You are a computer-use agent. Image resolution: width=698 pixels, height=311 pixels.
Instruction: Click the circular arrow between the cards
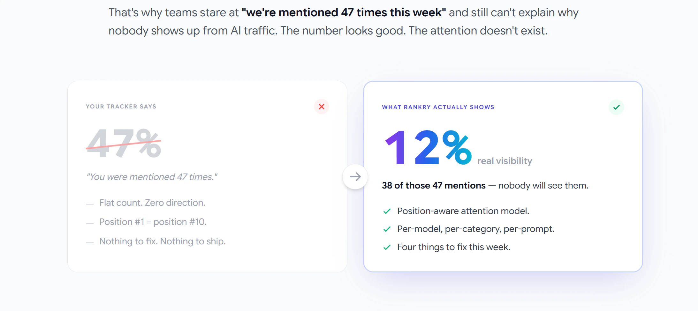tap(355, 177)
